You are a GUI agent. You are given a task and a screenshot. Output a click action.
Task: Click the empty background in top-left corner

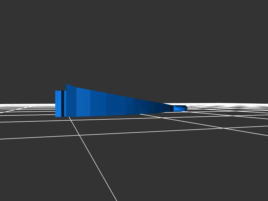click(x=13, y=13)
